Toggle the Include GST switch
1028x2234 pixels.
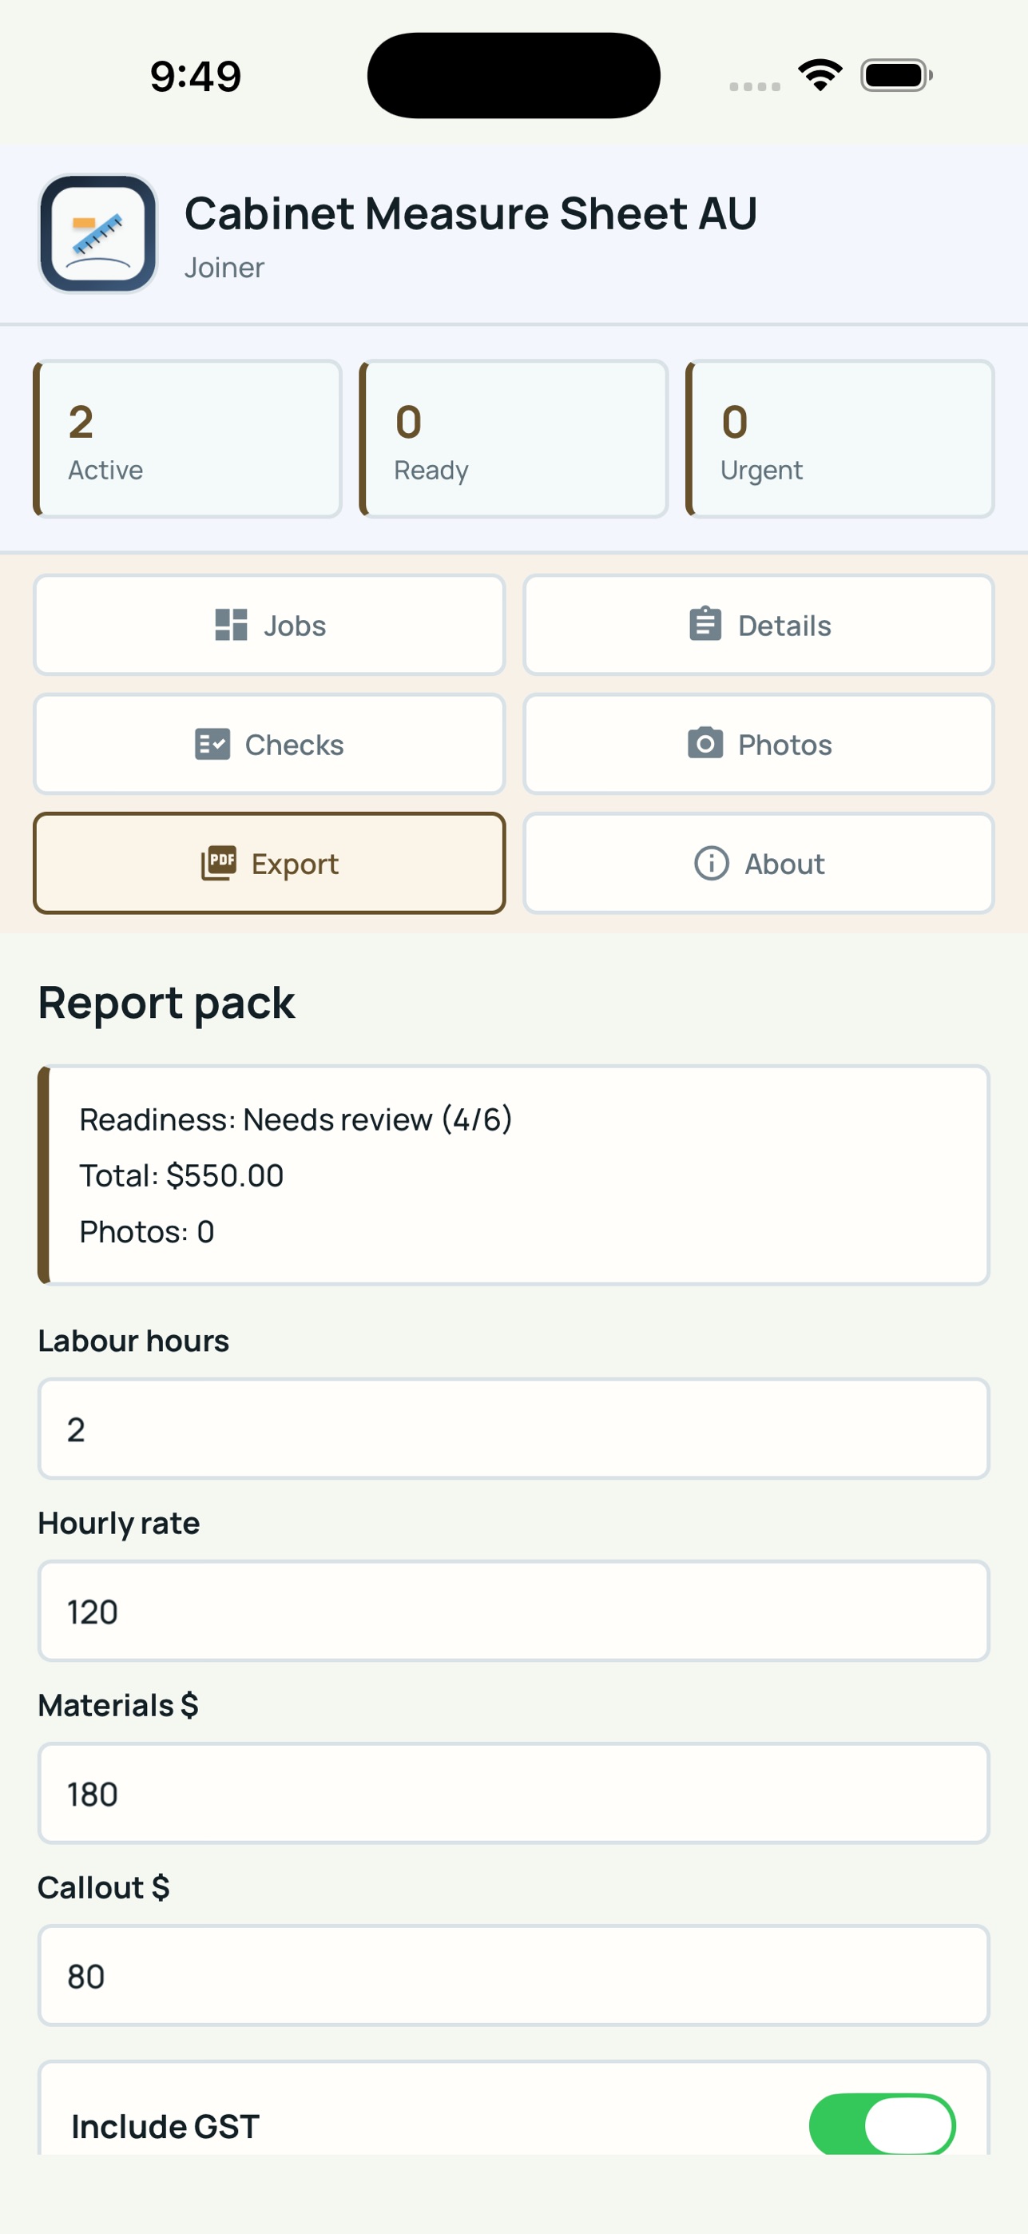(x=882, y=2124)
